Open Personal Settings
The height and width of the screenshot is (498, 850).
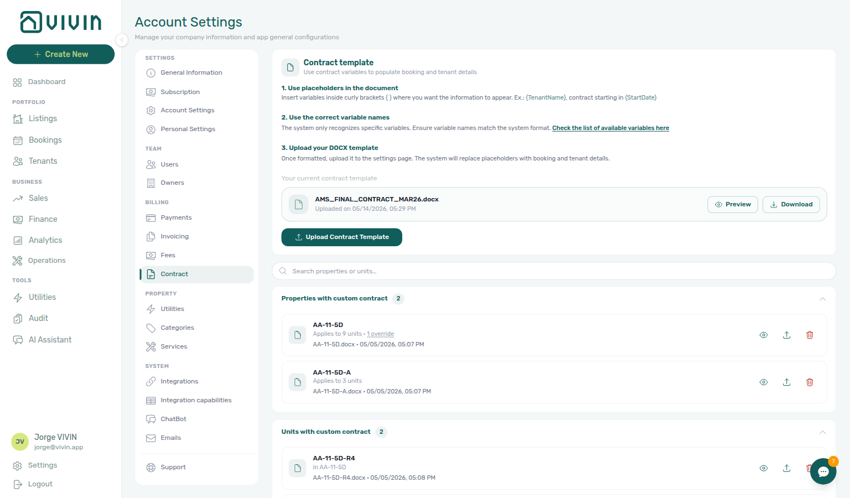point(180,129)
